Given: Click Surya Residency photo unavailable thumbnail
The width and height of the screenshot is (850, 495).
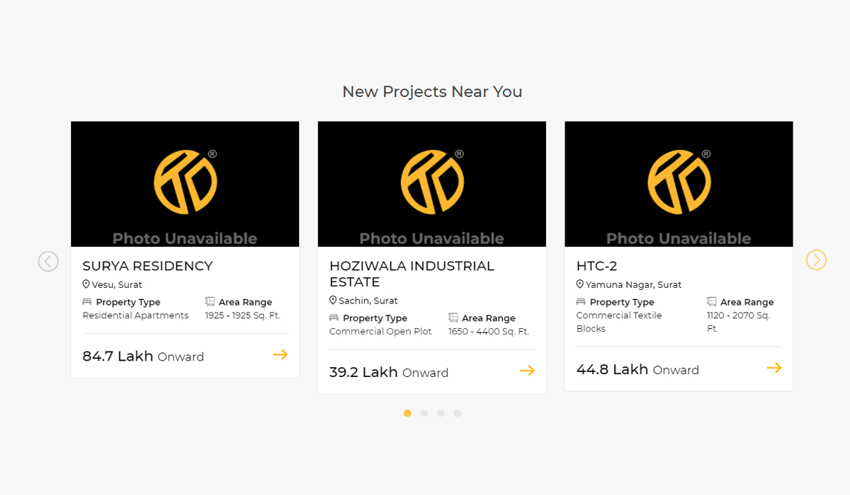Looking at the screenshot, I should [x=185, y=184].
